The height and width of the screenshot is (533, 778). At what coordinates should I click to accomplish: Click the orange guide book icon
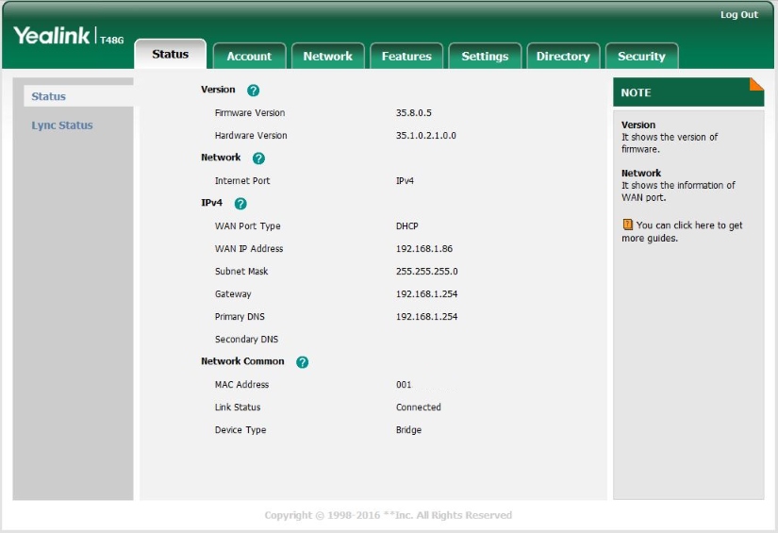point(627,225)
